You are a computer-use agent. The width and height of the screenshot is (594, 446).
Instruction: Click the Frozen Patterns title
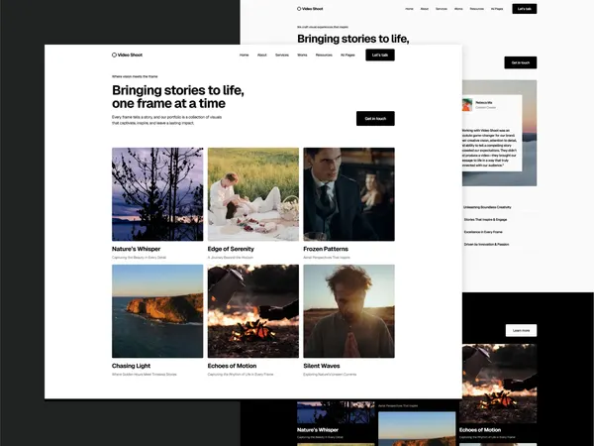(326, 249)
